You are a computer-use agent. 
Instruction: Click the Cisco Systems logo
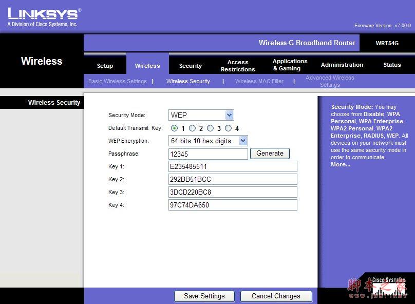tap(388, 287)
